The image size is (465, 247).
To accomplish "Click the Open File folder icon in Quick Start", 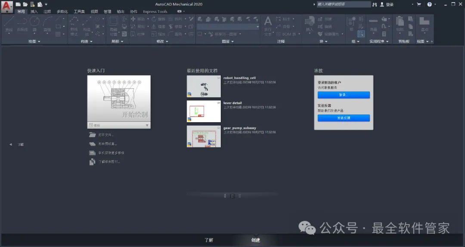I will tap(92, 135).
